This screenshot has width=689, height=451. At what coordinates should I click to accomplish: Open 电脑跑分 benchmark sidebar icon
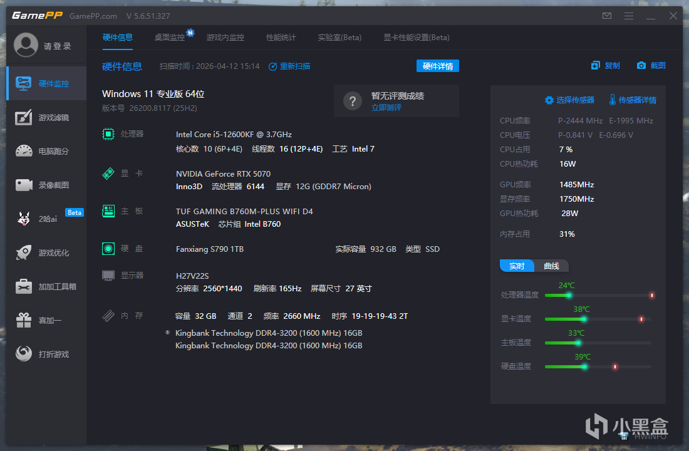point(24,151)
